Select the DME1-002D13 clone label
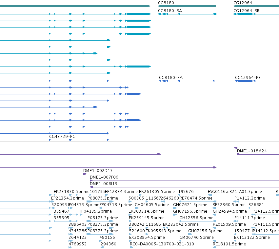This screenshot has height=249, width=279. click(x=98, y=171)
